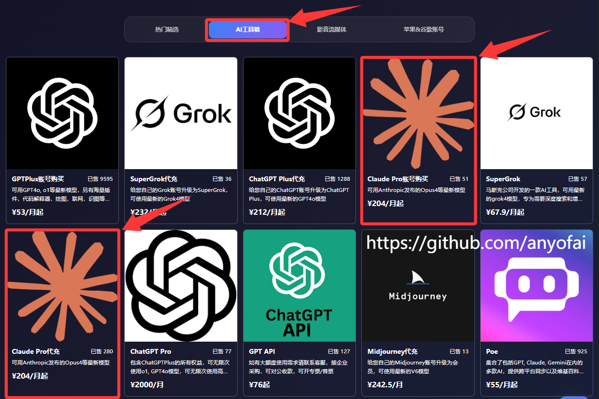The height and width of the screenshot is (399, 599).
Task: Open the ChatGPT Pro product title
Action: point(151,351)
